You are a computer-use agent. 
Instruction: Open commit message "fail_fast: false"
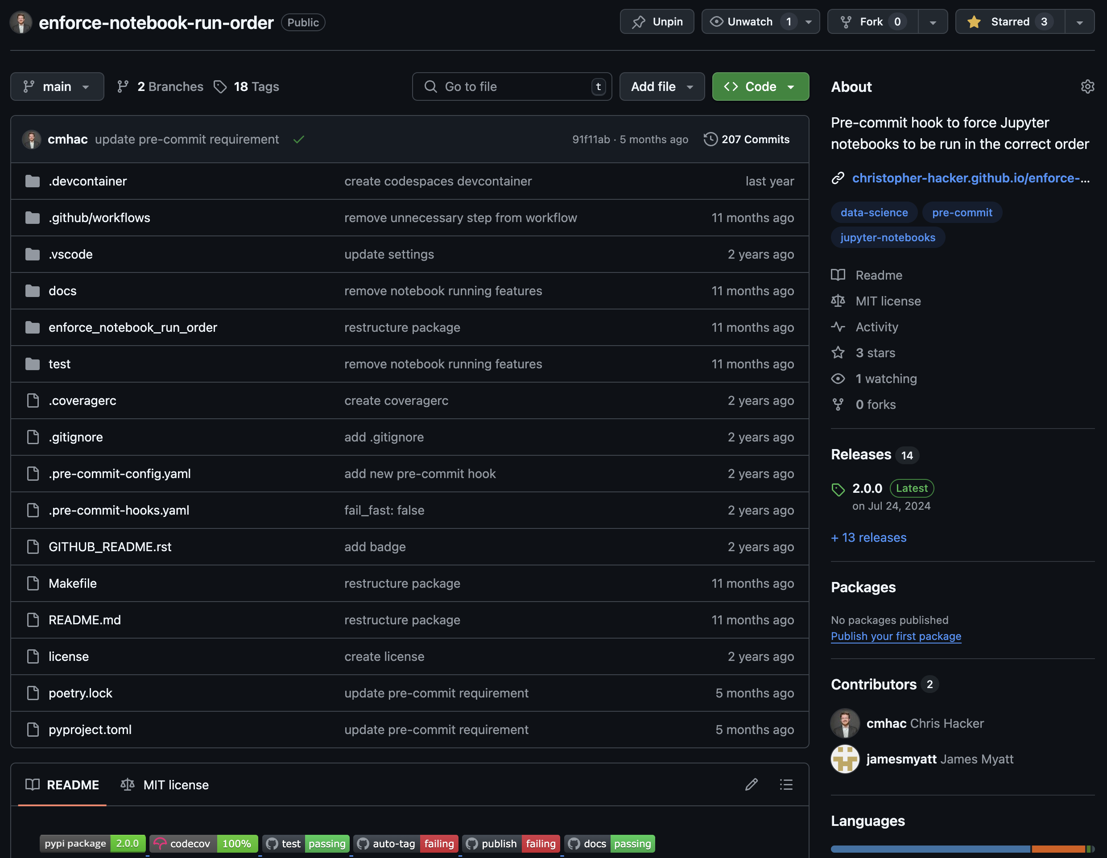click(384, 510)
